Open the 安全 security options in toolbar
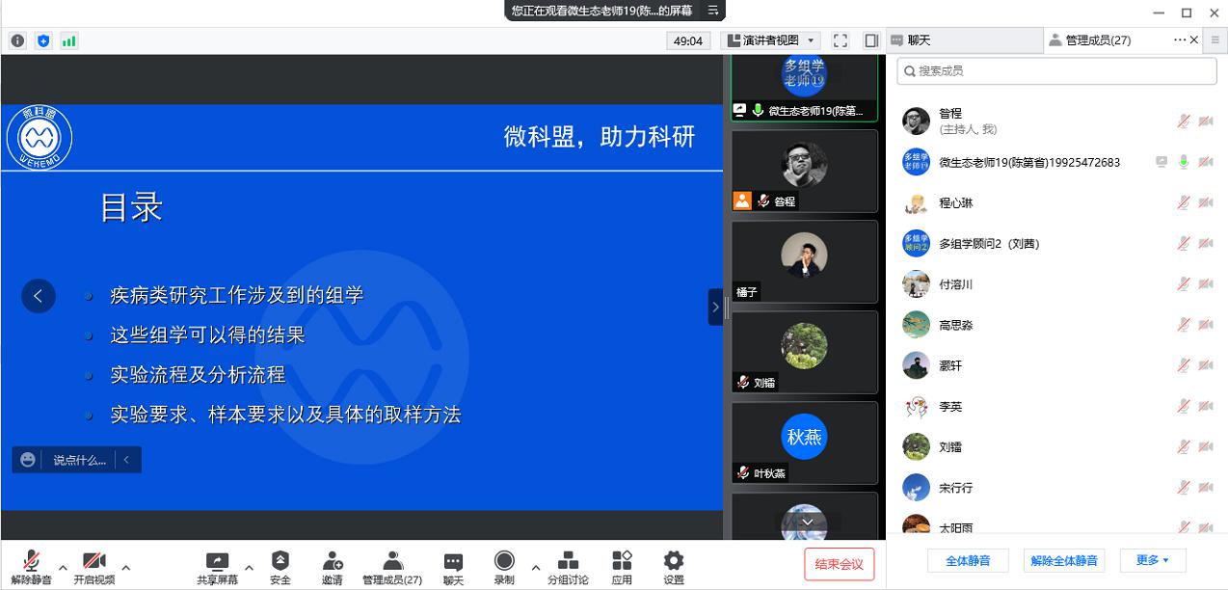The width and height of the screenshot is (1228, 590). click(x=280, y=567)
